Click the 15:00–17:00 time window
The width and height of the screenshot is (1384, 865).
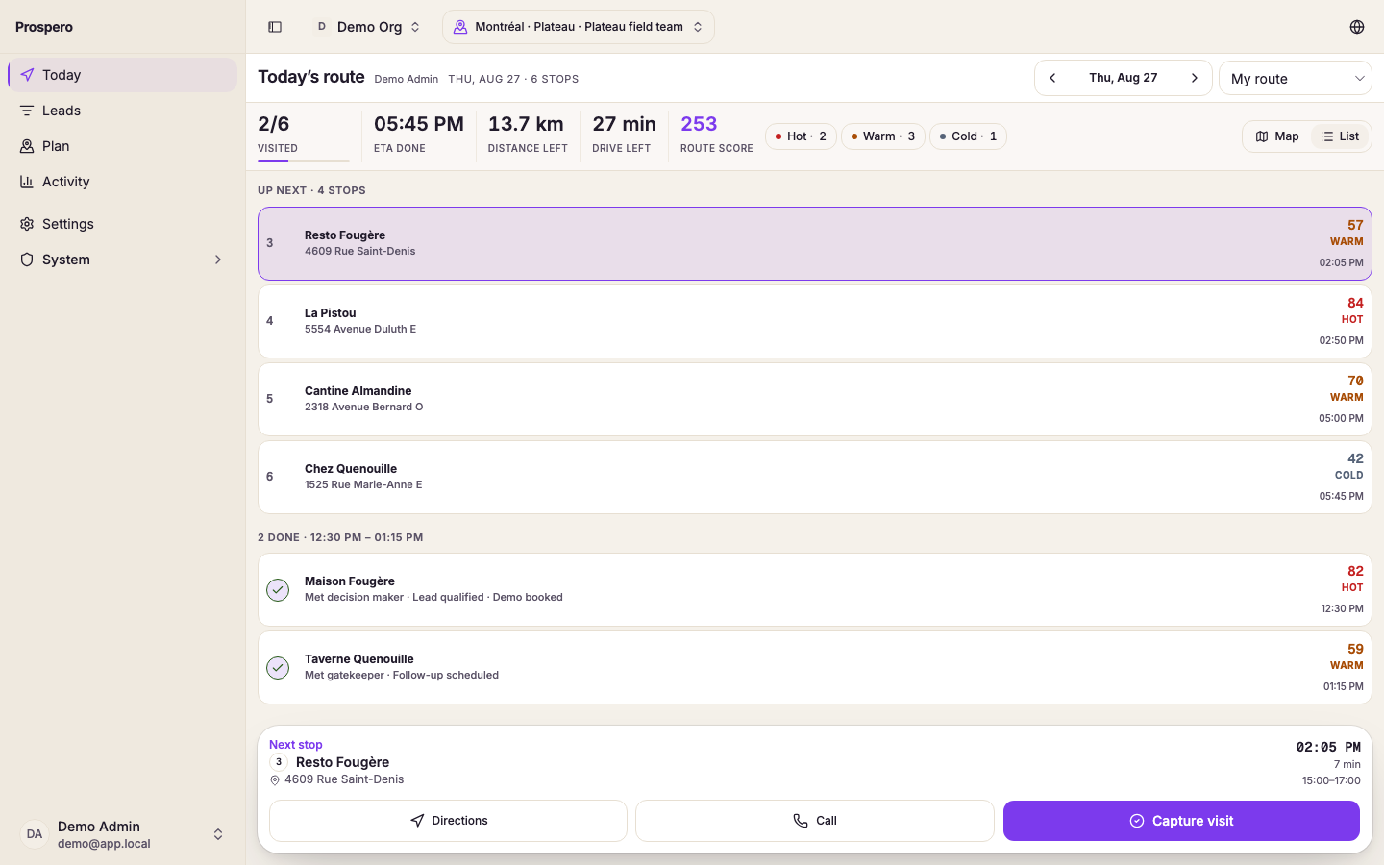[x=1331, y=780]
